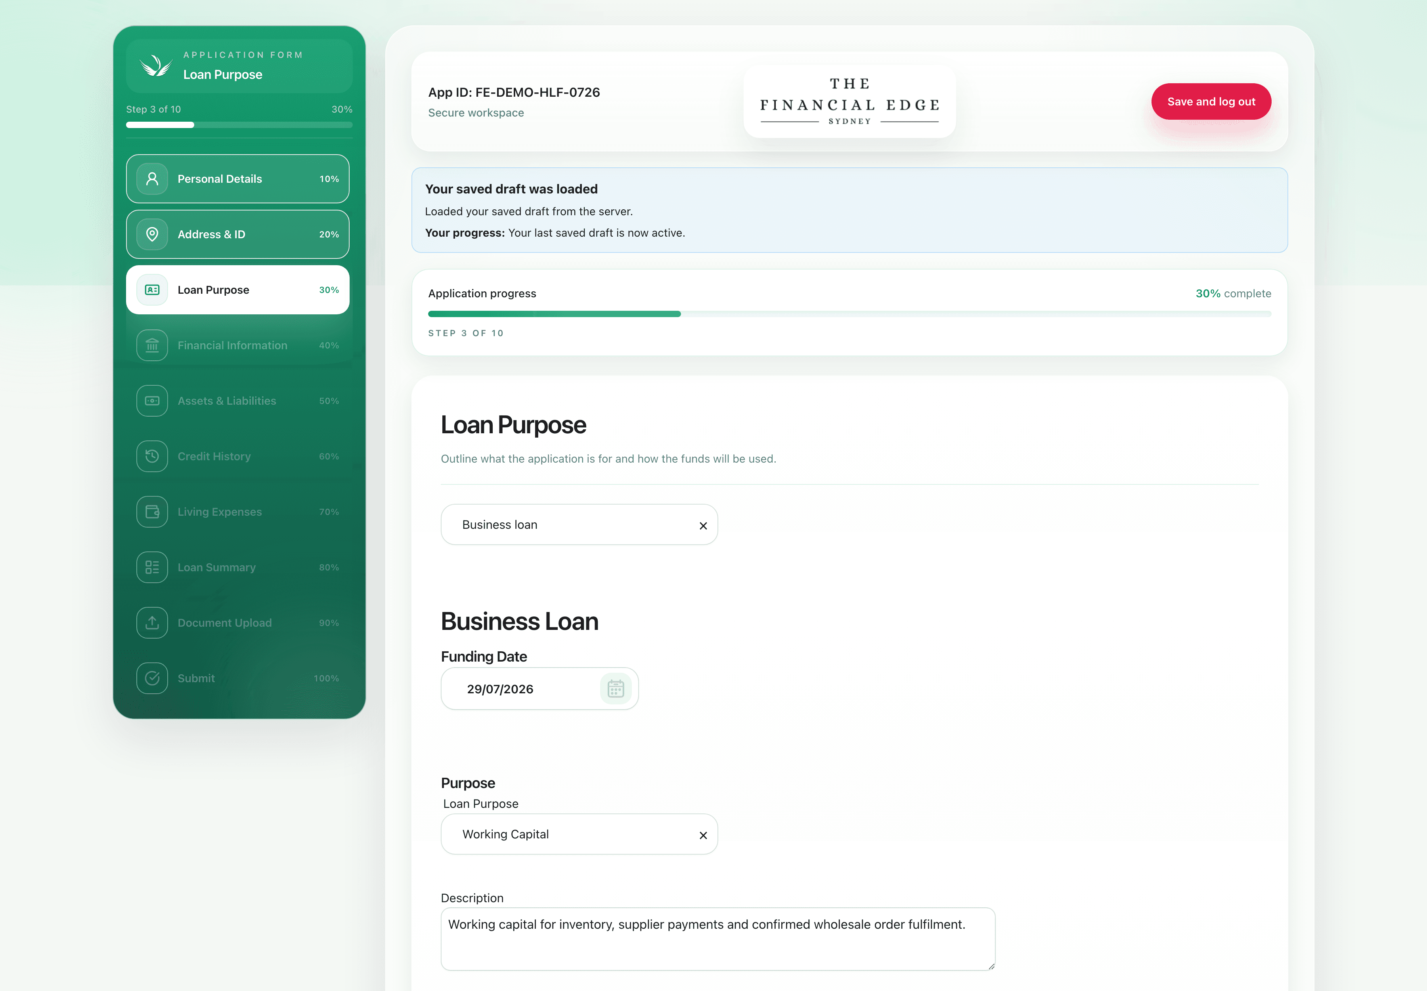Viewport: 1427px width, 991px height.
Task: Click the 'Step 3 of 10' sidebar text
Action: point(153,109)
